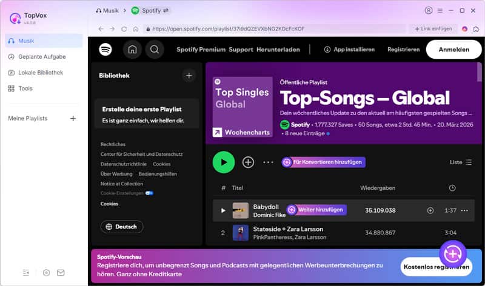Screen dimensions: 485x286
Task: Click the floating purple add-to-convert button
Action: click(453, 253)
